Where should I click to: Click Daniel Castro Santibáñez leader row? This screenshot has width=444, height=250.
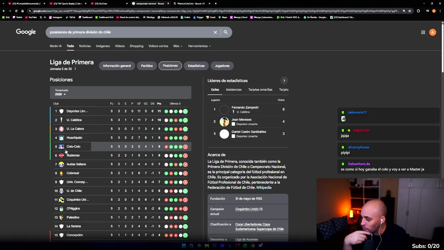[248, 134]
